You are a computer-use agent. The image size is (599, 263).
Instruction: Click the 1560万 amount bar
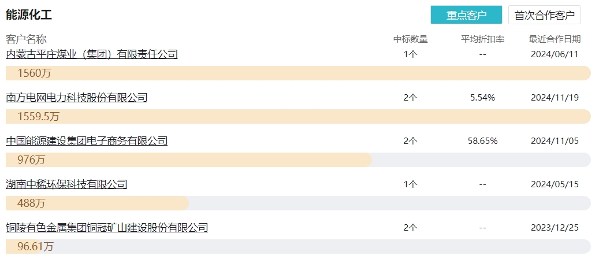(298, 73)
